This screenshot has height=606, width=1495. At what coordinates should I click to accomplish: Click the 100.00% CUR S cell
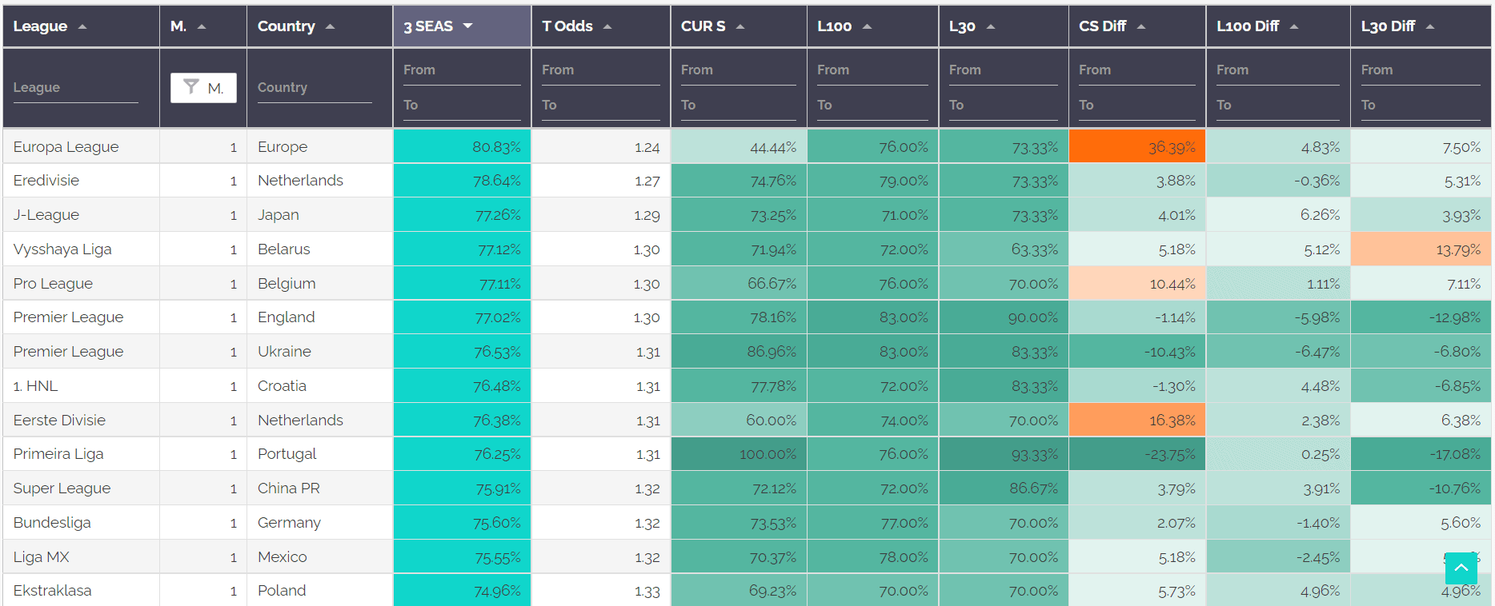coord(739,454)
